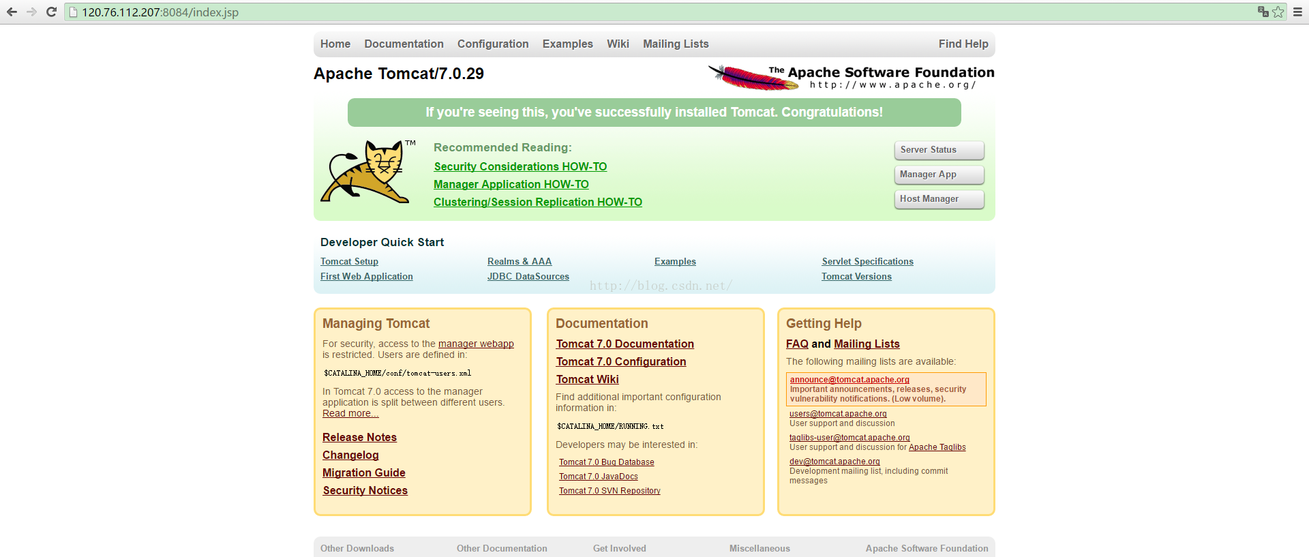Click the Other Documentation footer heading

coord(502,548)
